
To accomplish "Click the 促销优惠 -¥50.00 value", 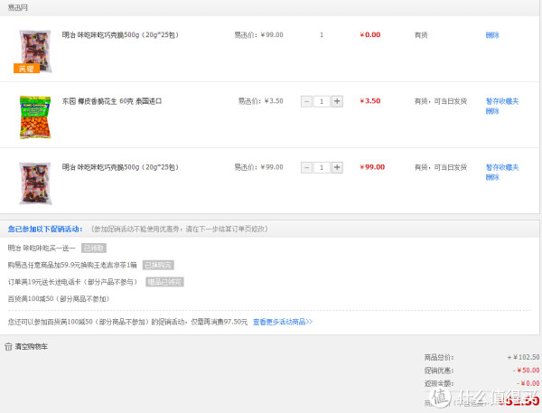I will point(526,371).
